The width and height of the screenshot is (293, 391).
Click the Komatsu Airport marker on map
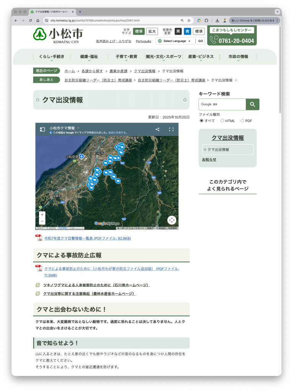tap(81, 157)
